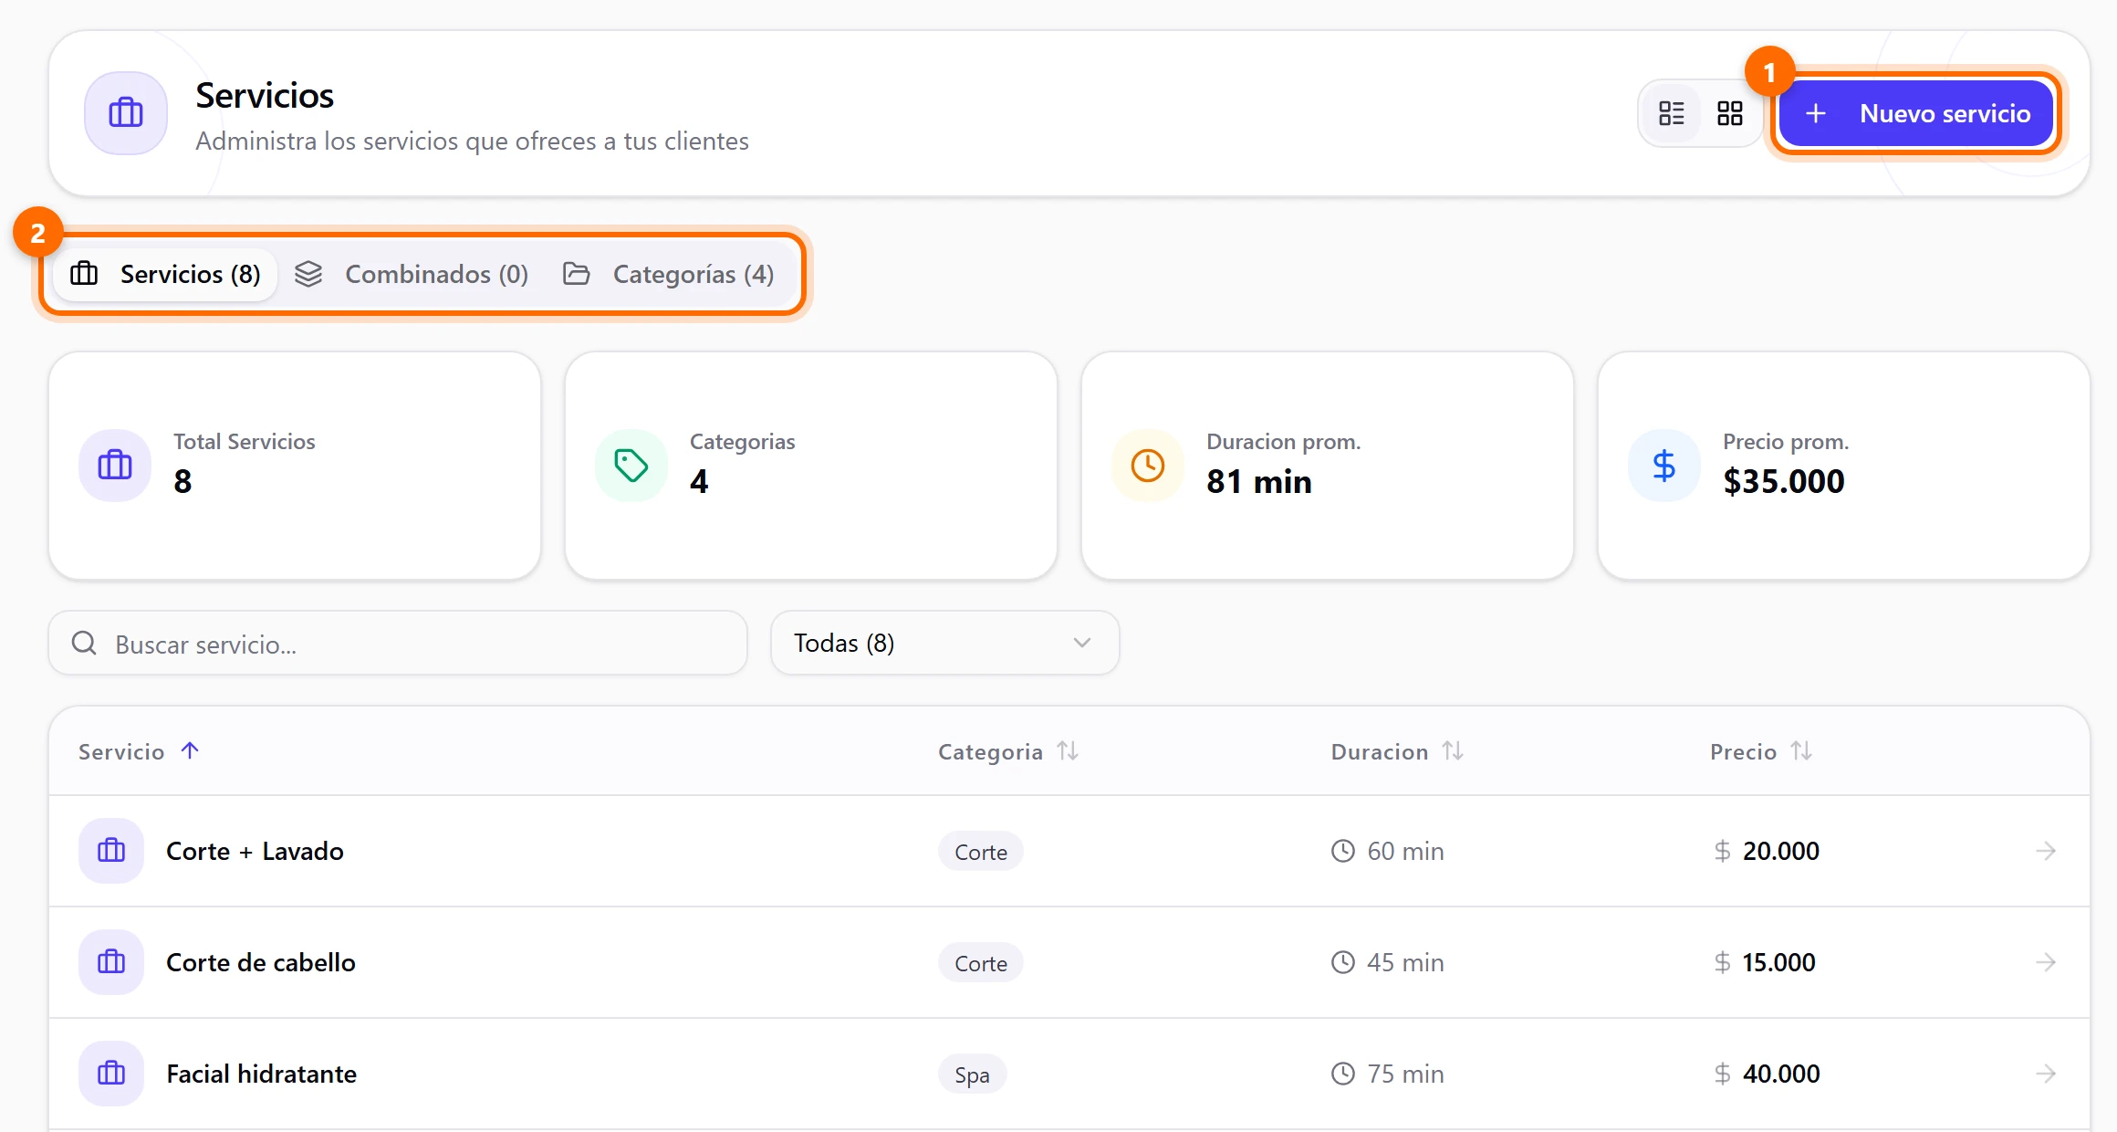Select the 'Corte de cabello' service name
The height and width of the screenshot is (1132, 2117).
click(261, 962)
